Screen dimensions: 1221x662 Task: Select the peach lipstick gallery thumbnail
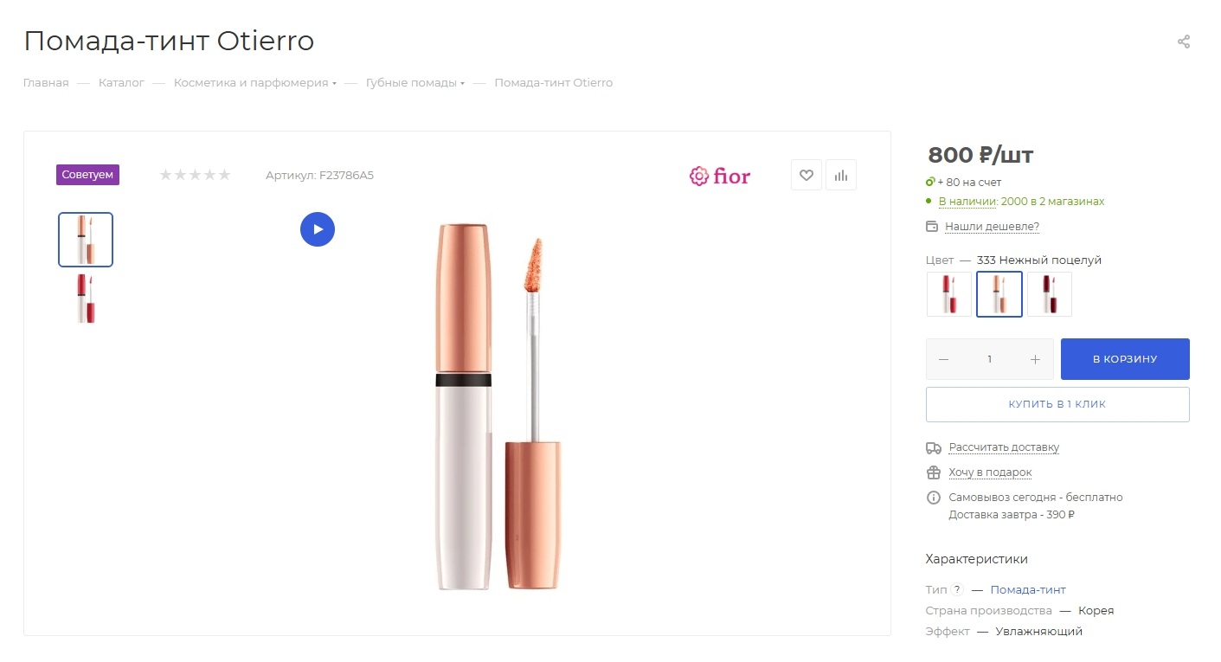(x=86, y=240)
